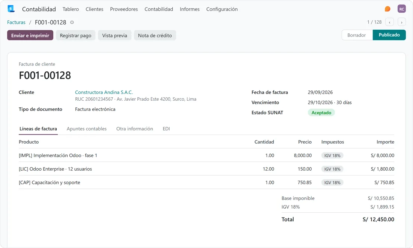413x248 pixels.
Task: Click the Base imponible S/ 10,550.85 value
Action: click(x=381, y=198)
